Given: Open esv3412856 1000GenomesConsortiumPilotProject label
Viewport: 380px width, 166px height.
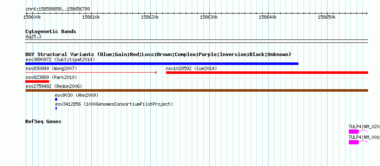Looking at the screenshot, I should (x=114, y=104).
